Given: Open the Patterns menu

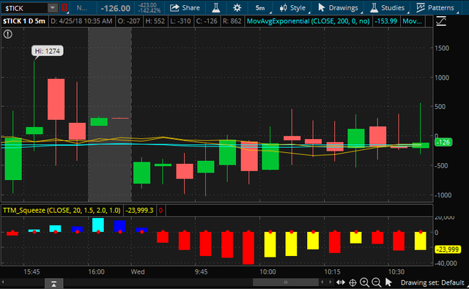Looking at the screenshot, I should click(435, 8).
